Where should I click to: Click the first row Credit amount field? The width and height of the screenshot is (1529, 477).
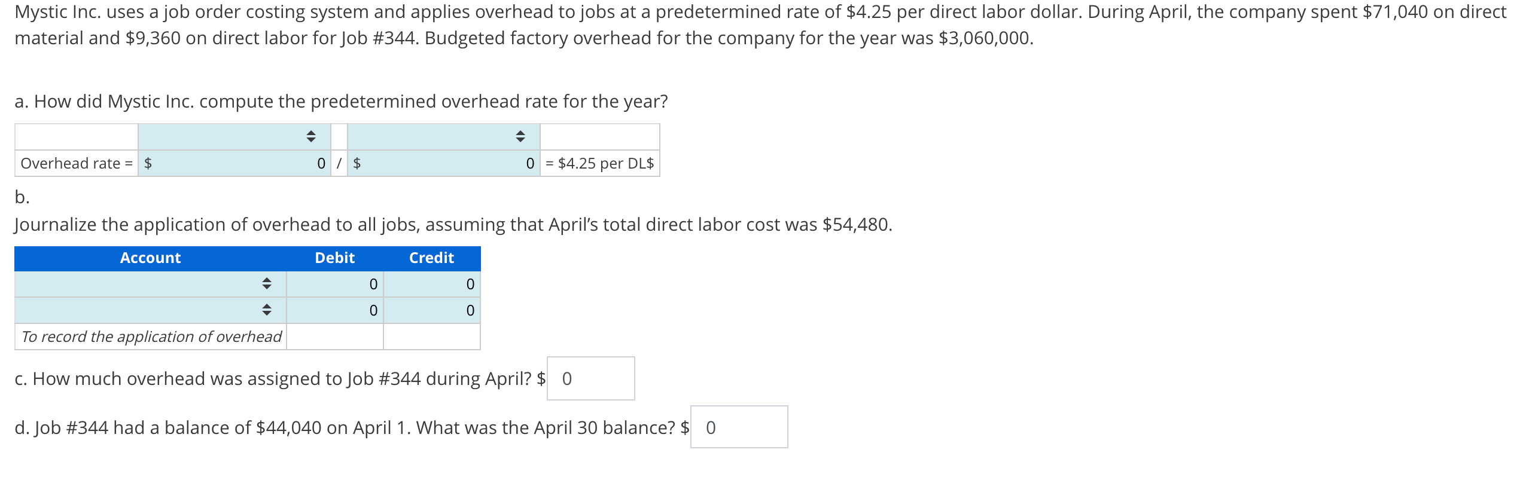click(x=432, y=284)
